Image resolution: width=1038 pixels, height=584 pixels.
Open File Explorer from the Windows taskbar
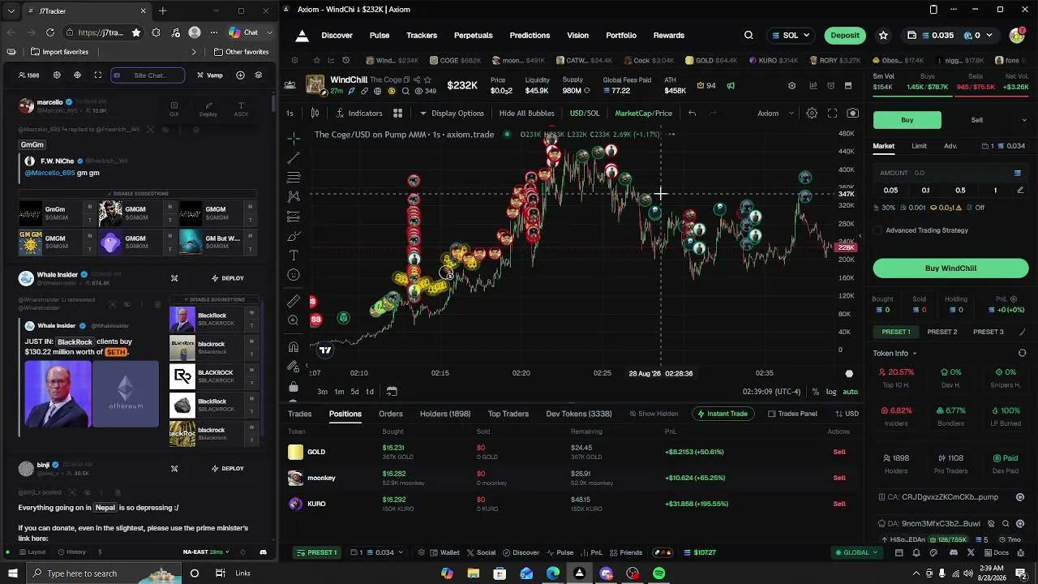click(x=474, y=573)
